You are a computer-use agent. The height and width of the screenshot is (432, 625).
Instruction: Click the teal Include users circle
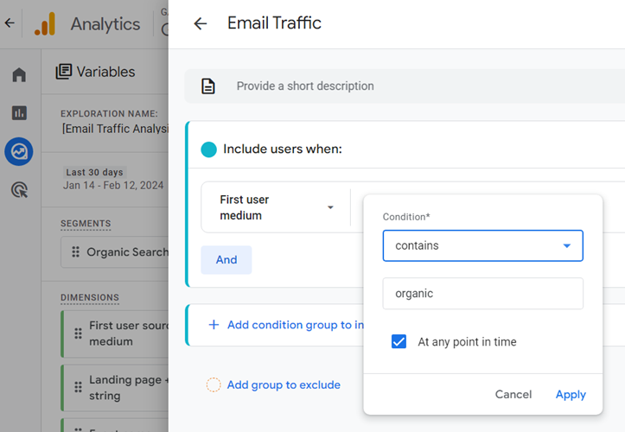[209, 149]
